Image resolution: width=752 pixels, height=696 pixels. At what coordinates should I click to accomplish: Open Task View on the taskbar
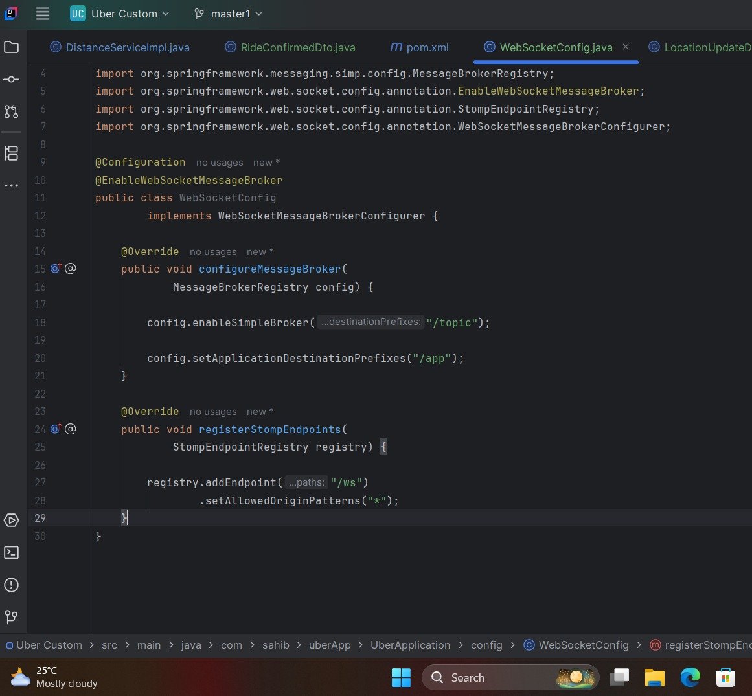pyautogui.click(x=619, y=677)
